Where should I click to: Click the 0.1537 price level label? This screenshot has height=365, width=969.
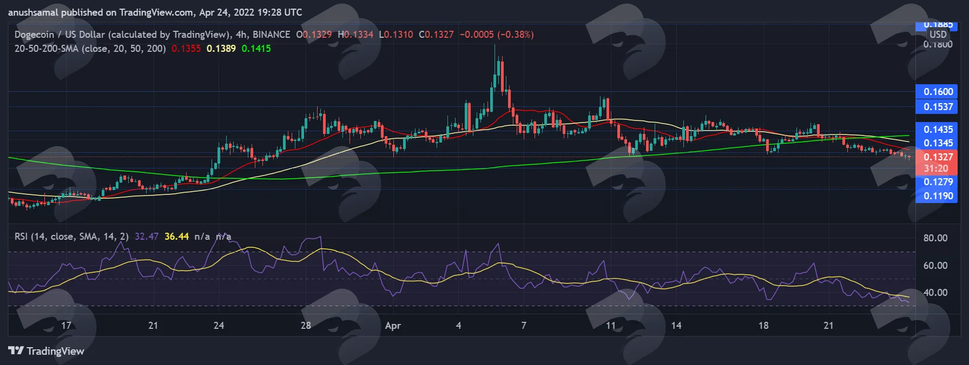[x=937, y=107]
